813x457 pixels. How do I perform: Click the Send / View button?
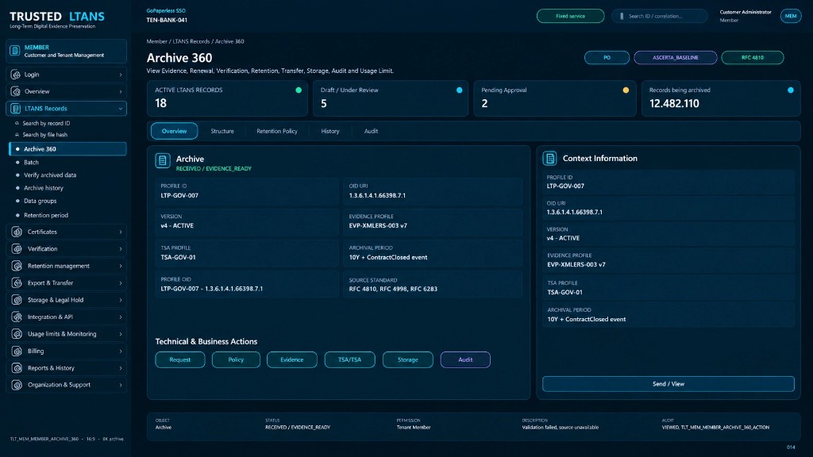coord(669,384)
